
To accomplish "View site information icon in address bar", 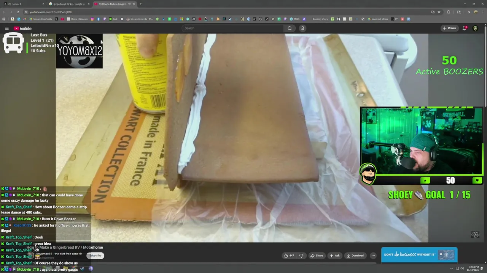I will pyautogui.click(x=26, y=12).
